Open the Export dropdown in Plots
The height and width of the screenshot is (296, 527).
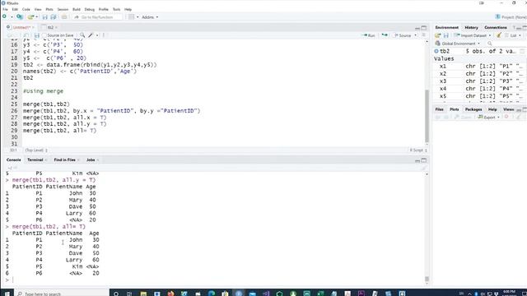[488, 117]
